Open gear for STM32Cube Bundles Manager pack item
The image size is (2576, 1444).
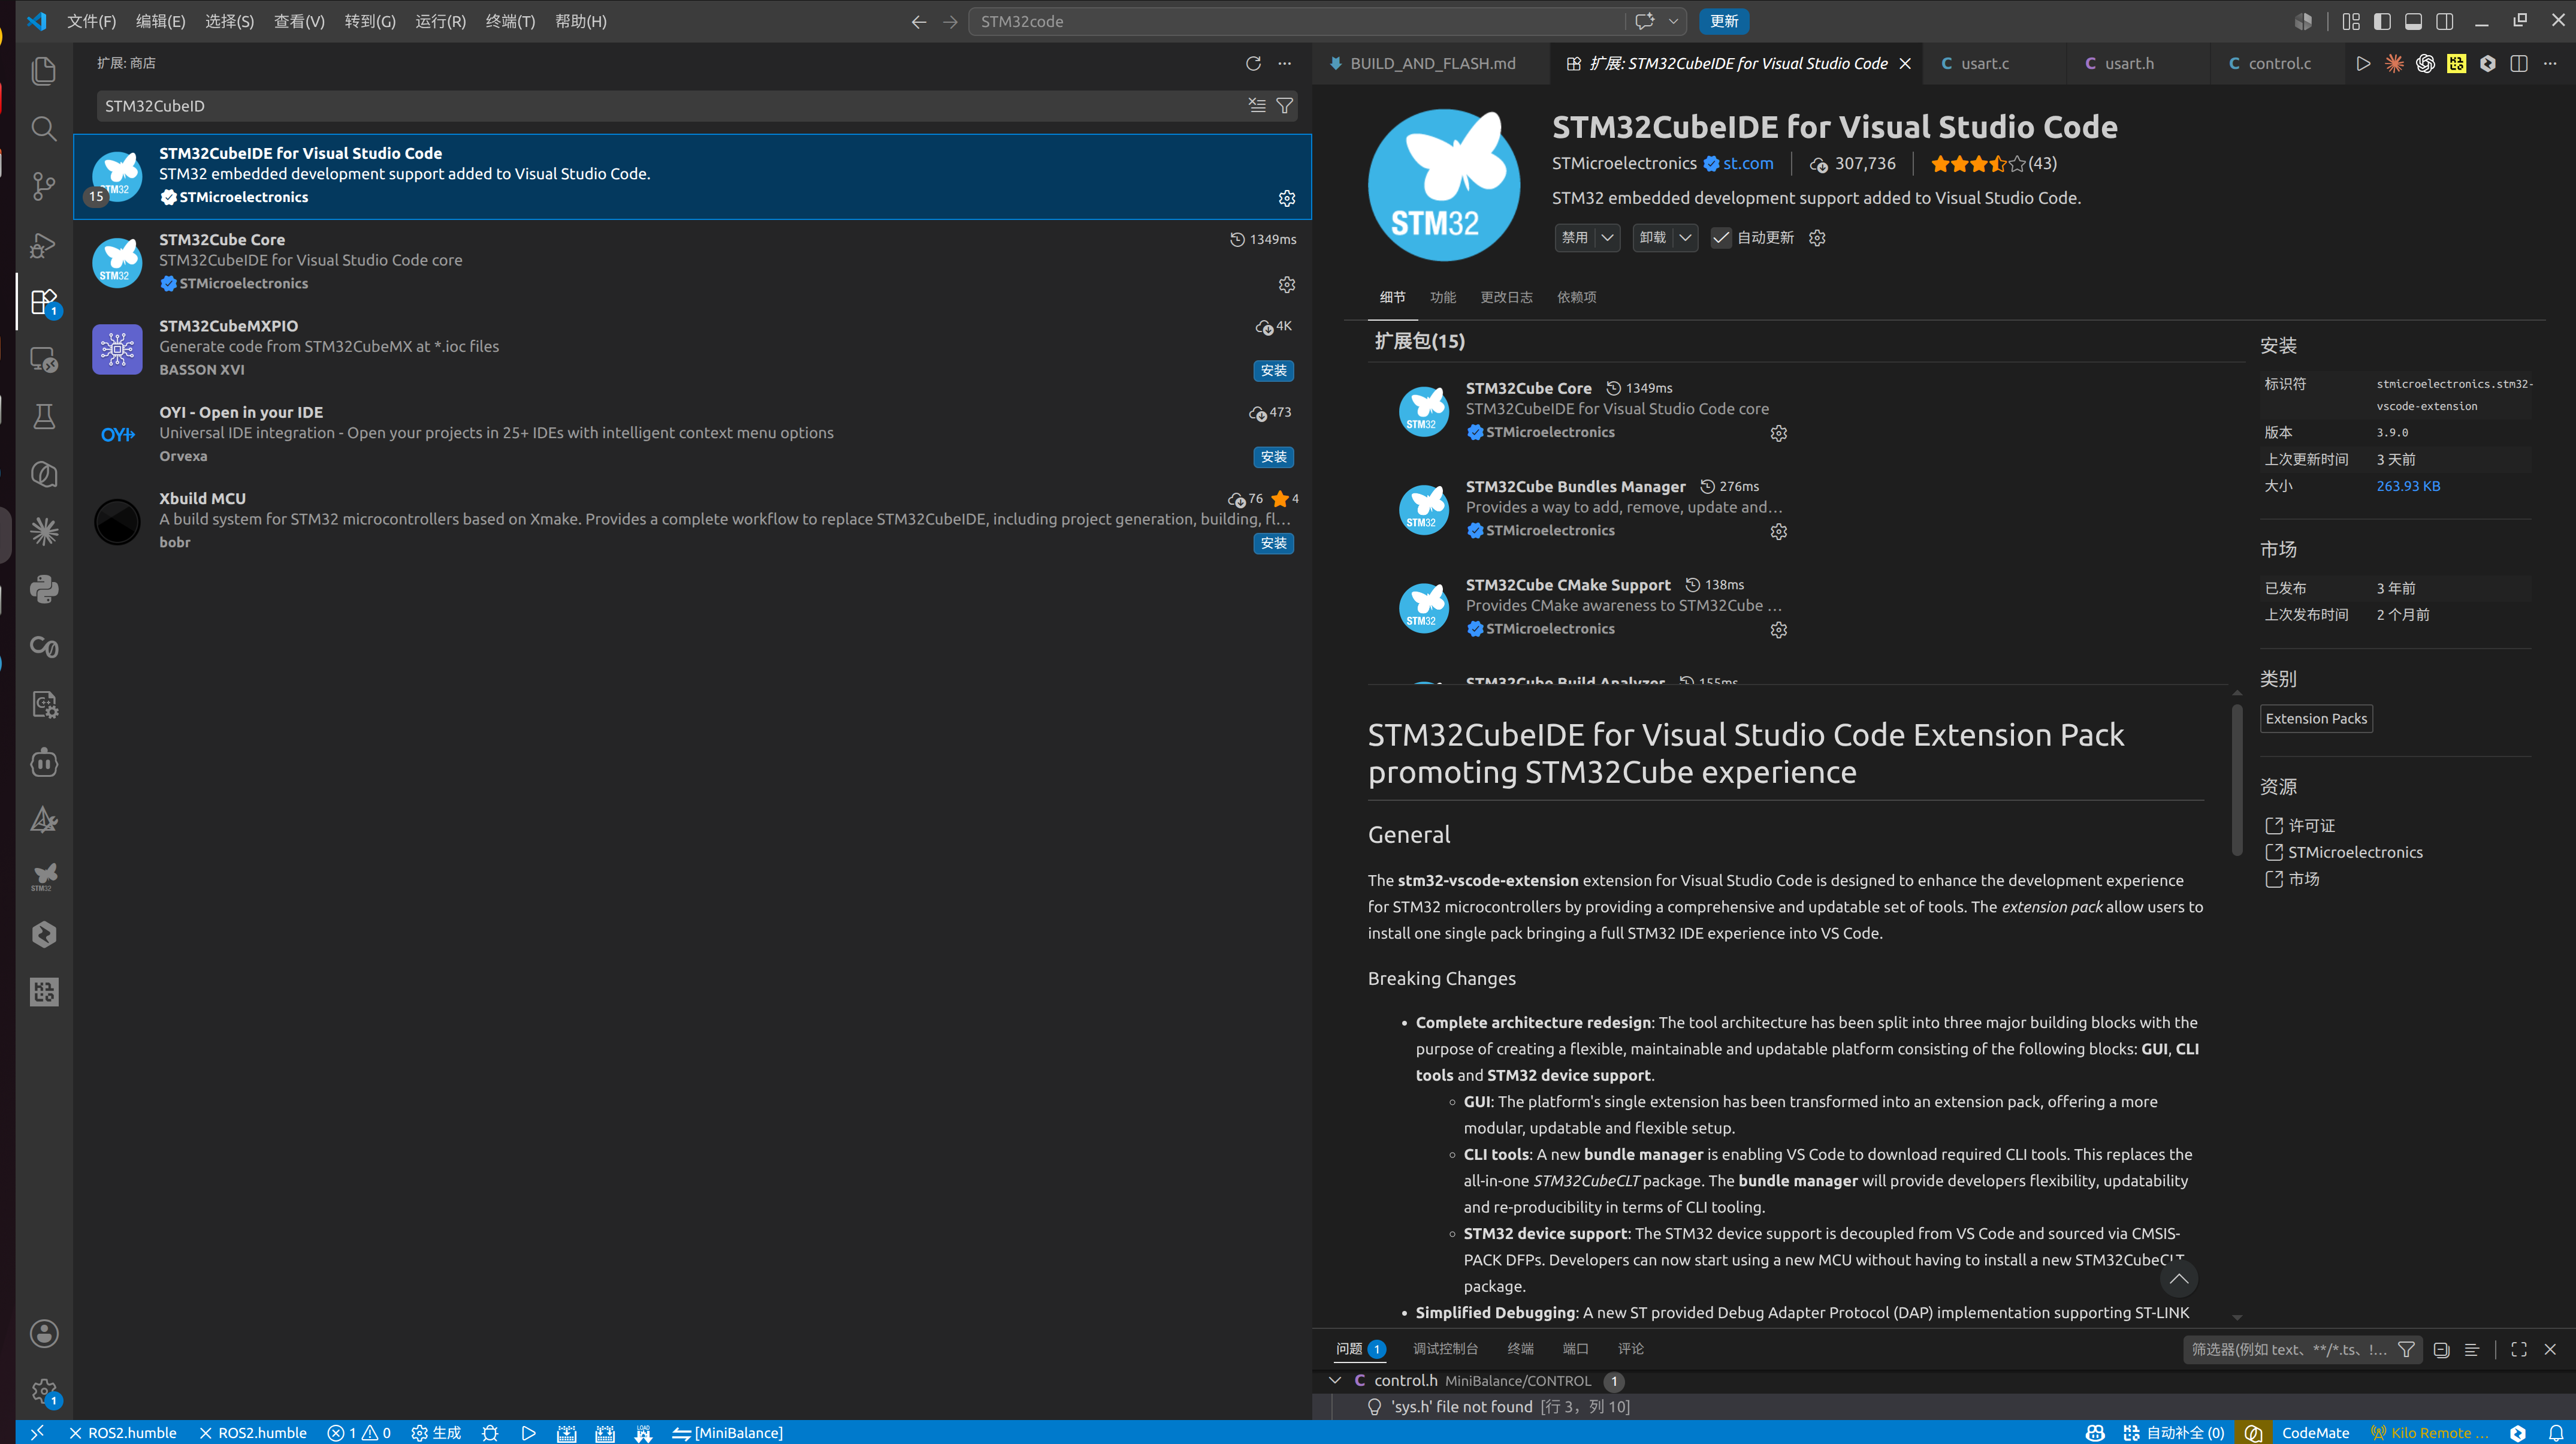tap(1778, 531)
